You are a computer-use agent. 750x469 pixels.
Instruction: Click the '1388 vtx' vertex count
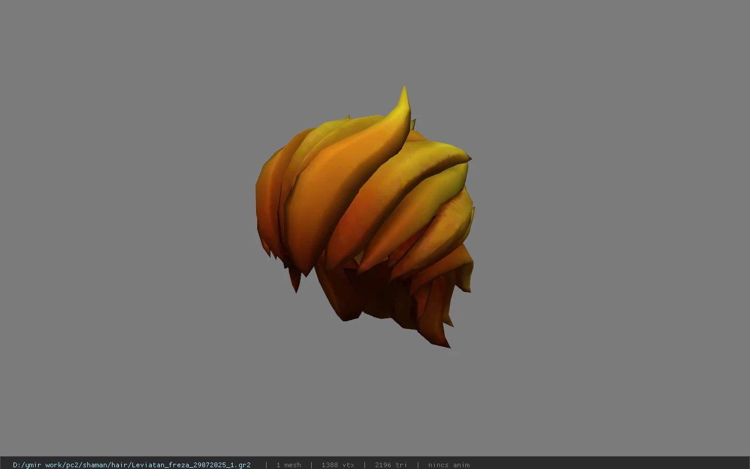point(337,465)
